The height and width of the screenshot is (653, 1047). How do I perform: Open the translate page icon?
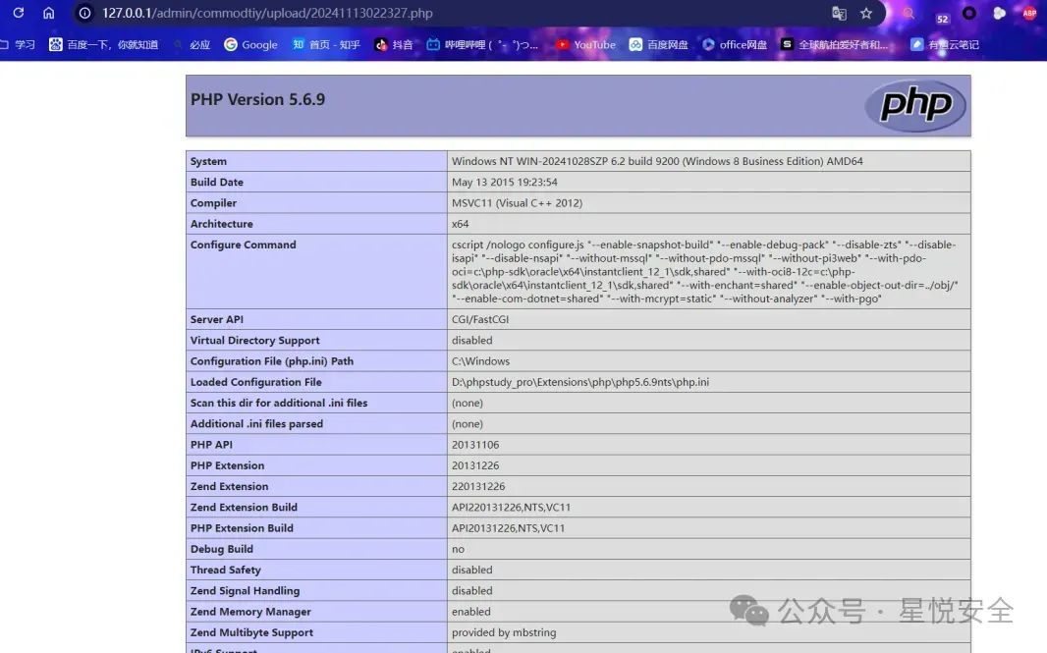(839, 13)
